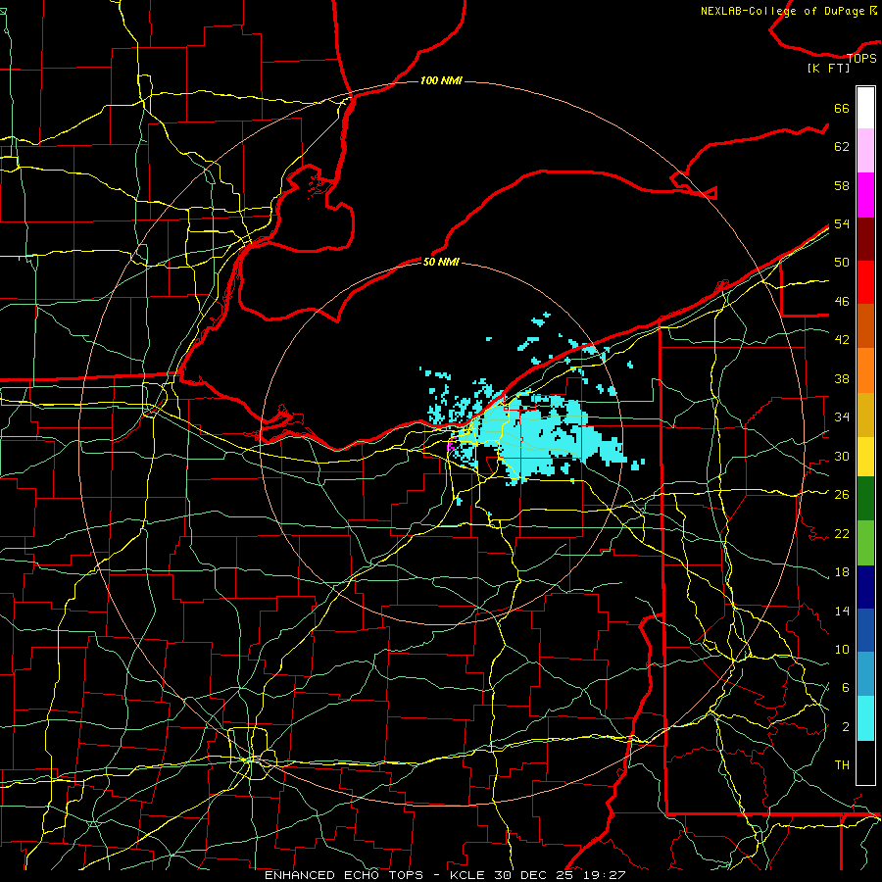Click the blue 10 kft legend swatch

(x=865, y=630)
